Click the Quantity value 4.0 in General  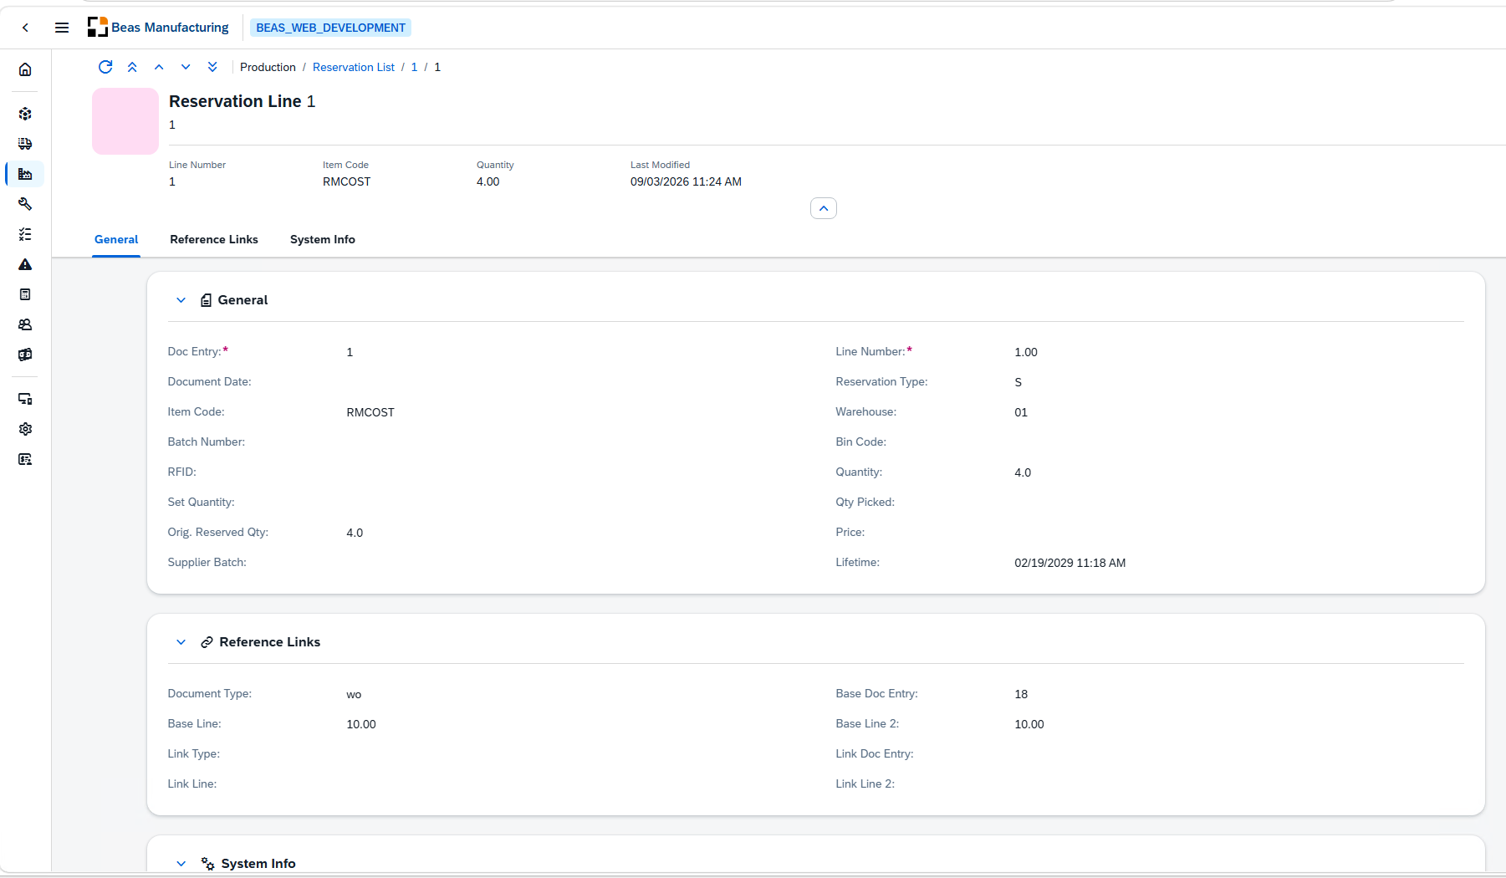pos(1023,472)
